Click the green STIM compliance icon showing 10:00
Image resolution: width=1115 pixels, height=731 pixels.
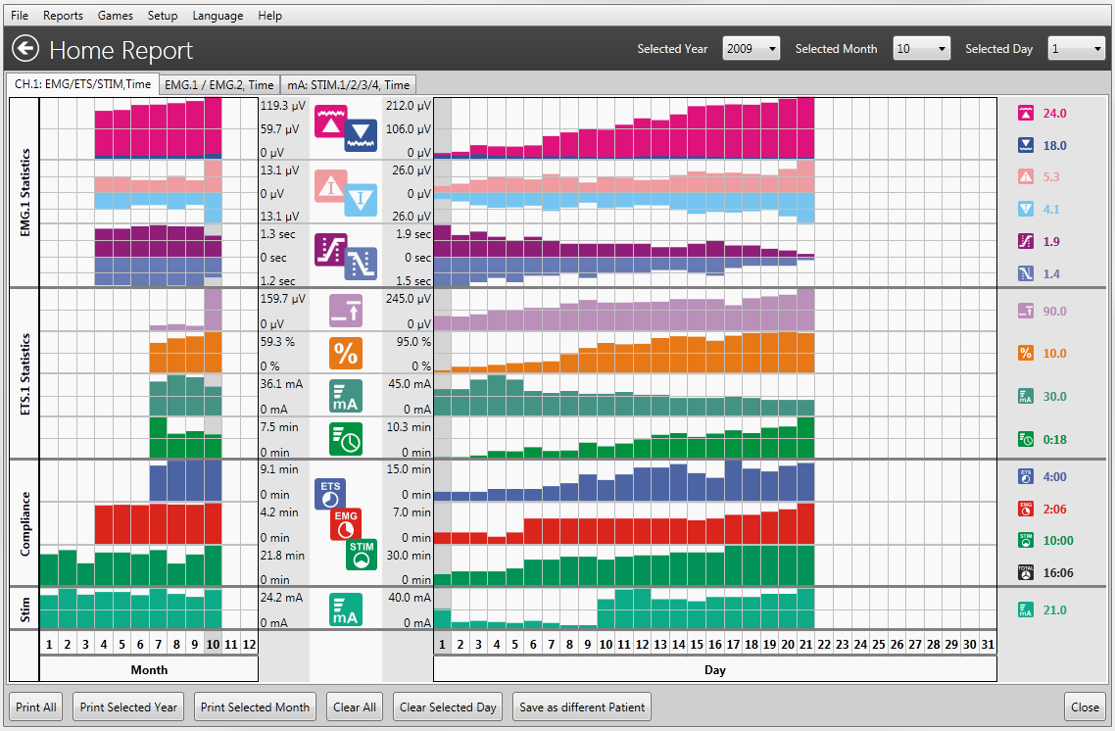(x=1027, y=540)
